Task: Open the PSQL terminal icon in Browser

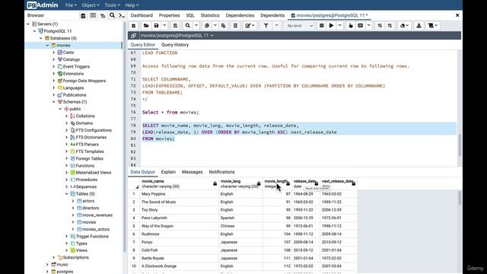Action: click(122, 15)
